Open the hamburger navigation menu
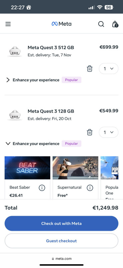This screenshot has height=268, width=123. click(x=8, y=24)
